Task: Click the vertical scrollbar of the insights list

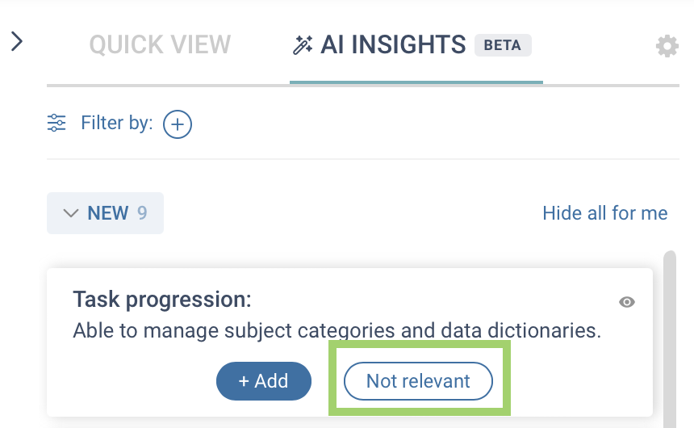Action: click(669, 339)
